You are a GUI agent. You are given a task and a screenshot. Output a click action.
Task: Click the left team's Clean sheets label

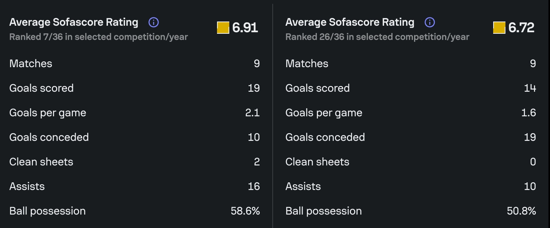(41, 162)
